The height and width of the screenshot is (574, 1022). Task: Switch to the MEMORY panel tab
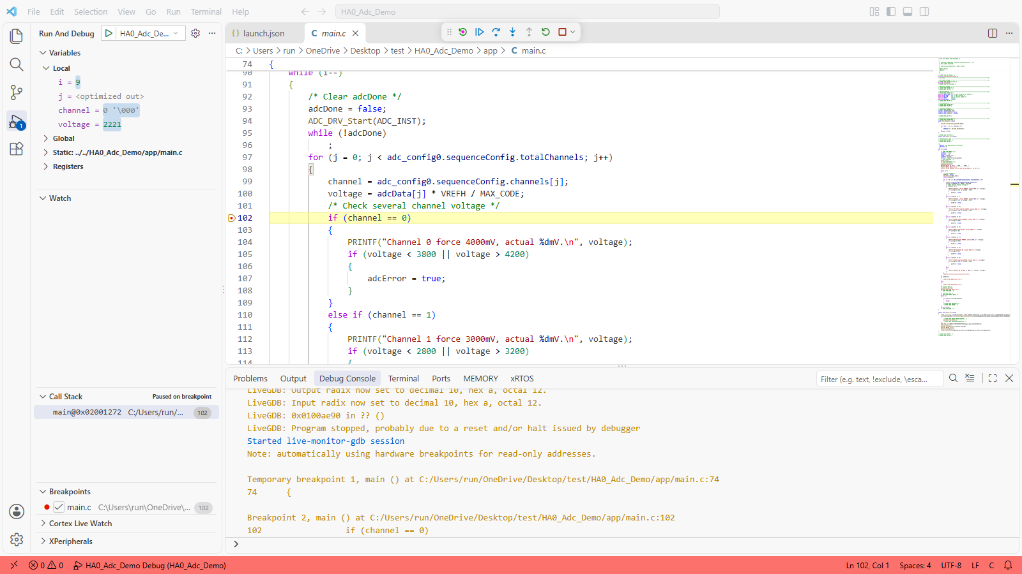(x=480, y=378)
